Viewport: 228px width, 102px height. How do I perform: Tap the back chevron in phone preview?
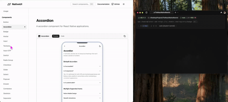coord(65,46)
